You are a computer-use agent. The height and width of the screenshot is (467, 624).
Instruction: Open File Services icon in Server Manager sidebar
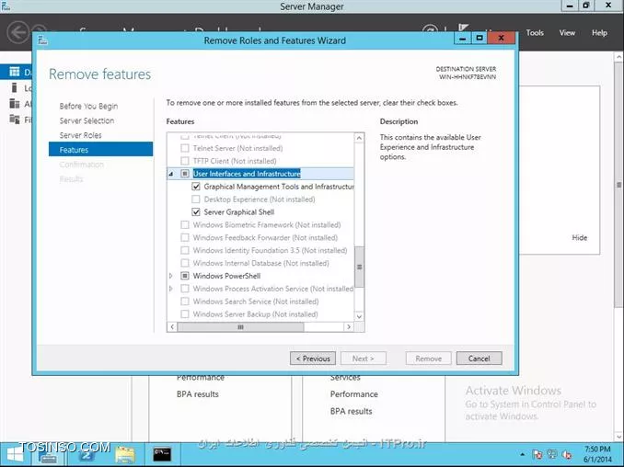click(15, 119)
